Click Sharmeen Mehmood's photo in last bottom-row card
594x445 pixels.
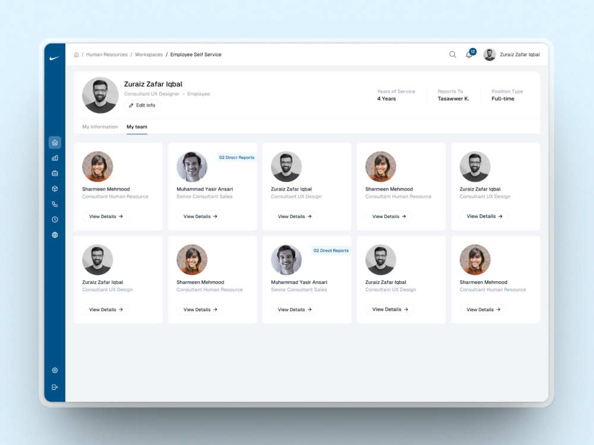(475, 260)
